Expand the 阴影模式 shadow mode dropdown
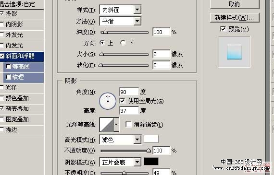Screen dimensions: 274x175 (x=120, y=162)
